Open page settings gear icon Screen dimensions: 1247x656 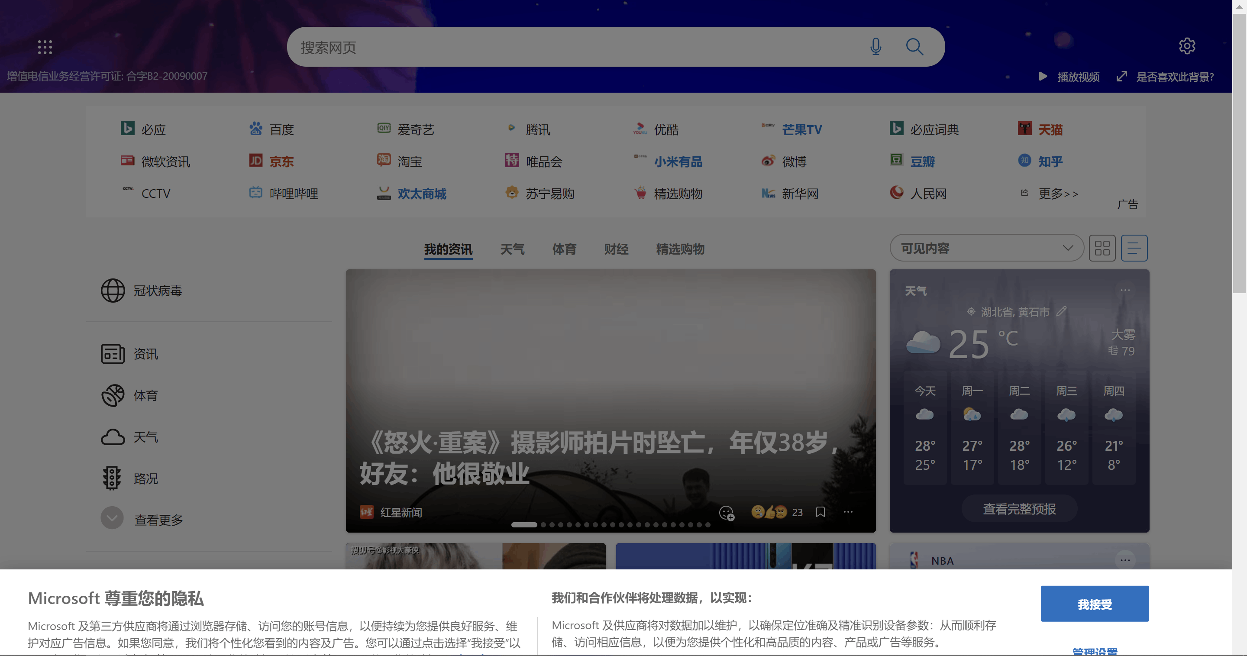[x=1186, y=46]
